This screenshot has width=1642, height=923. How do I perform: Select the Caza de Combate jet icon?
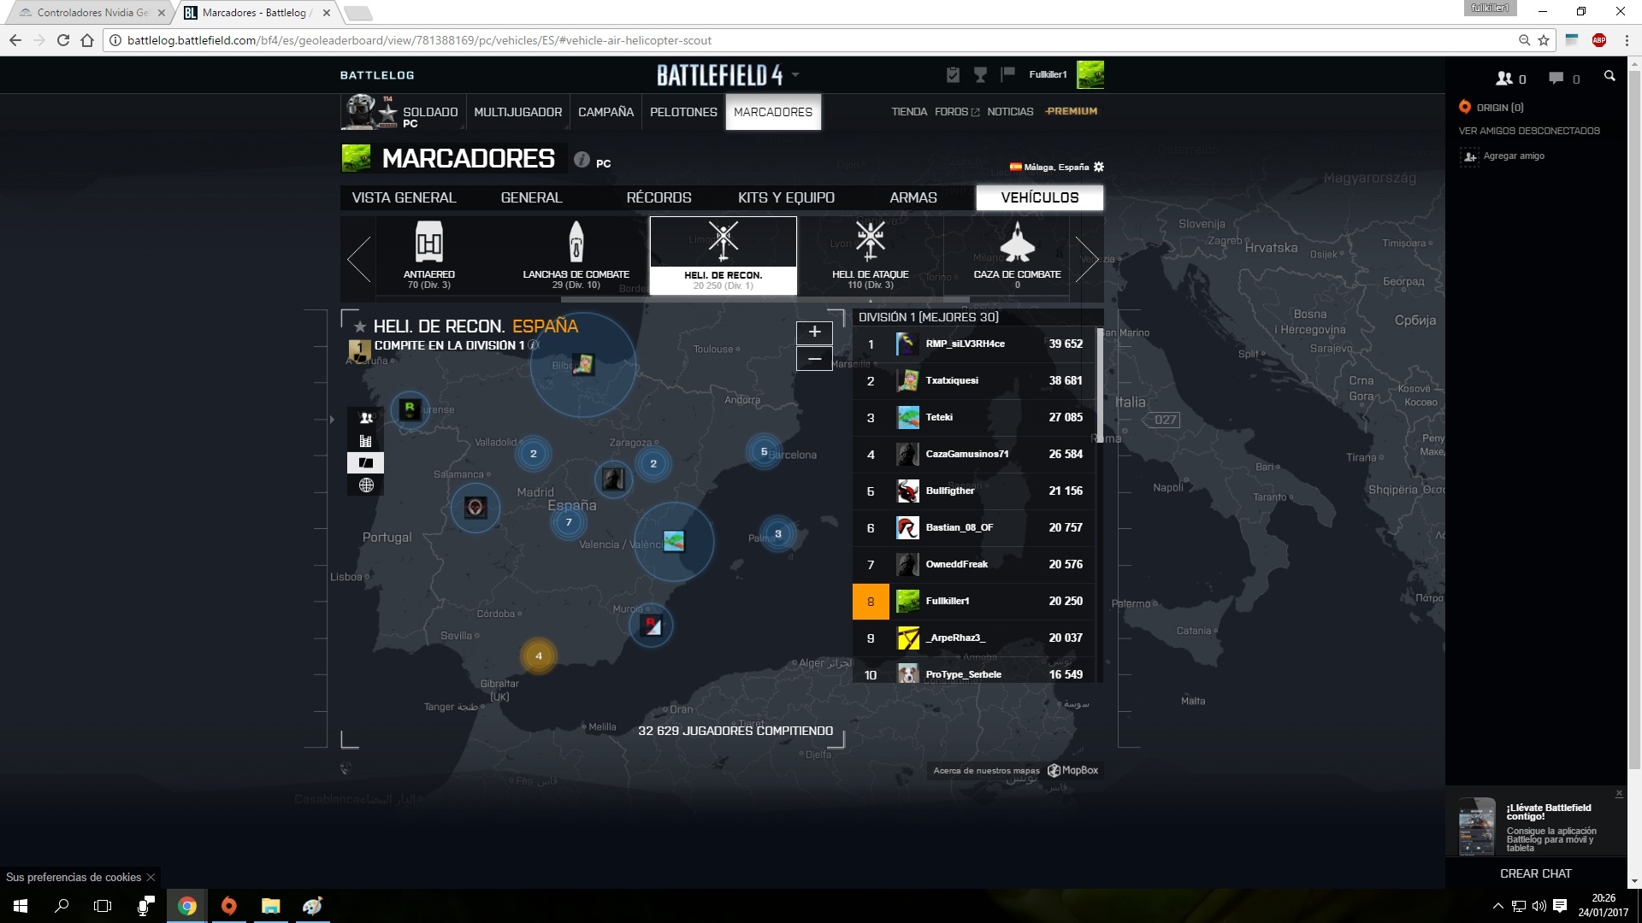point(1017,242)
